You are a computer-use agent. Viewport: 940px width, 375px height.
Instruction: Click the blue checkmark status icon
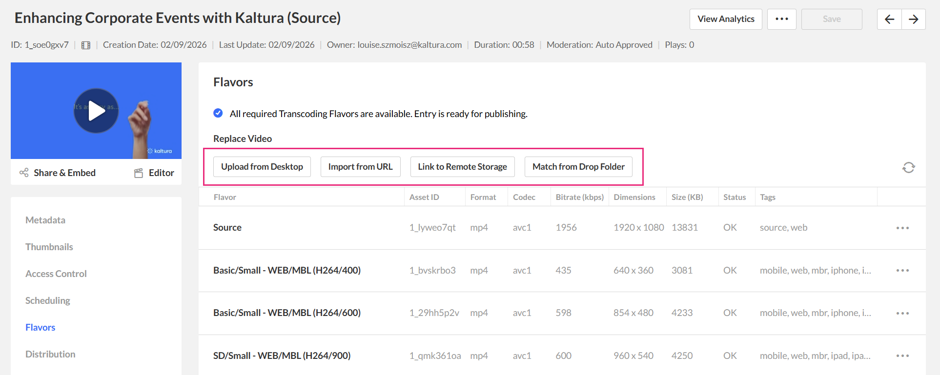(218, 113)
